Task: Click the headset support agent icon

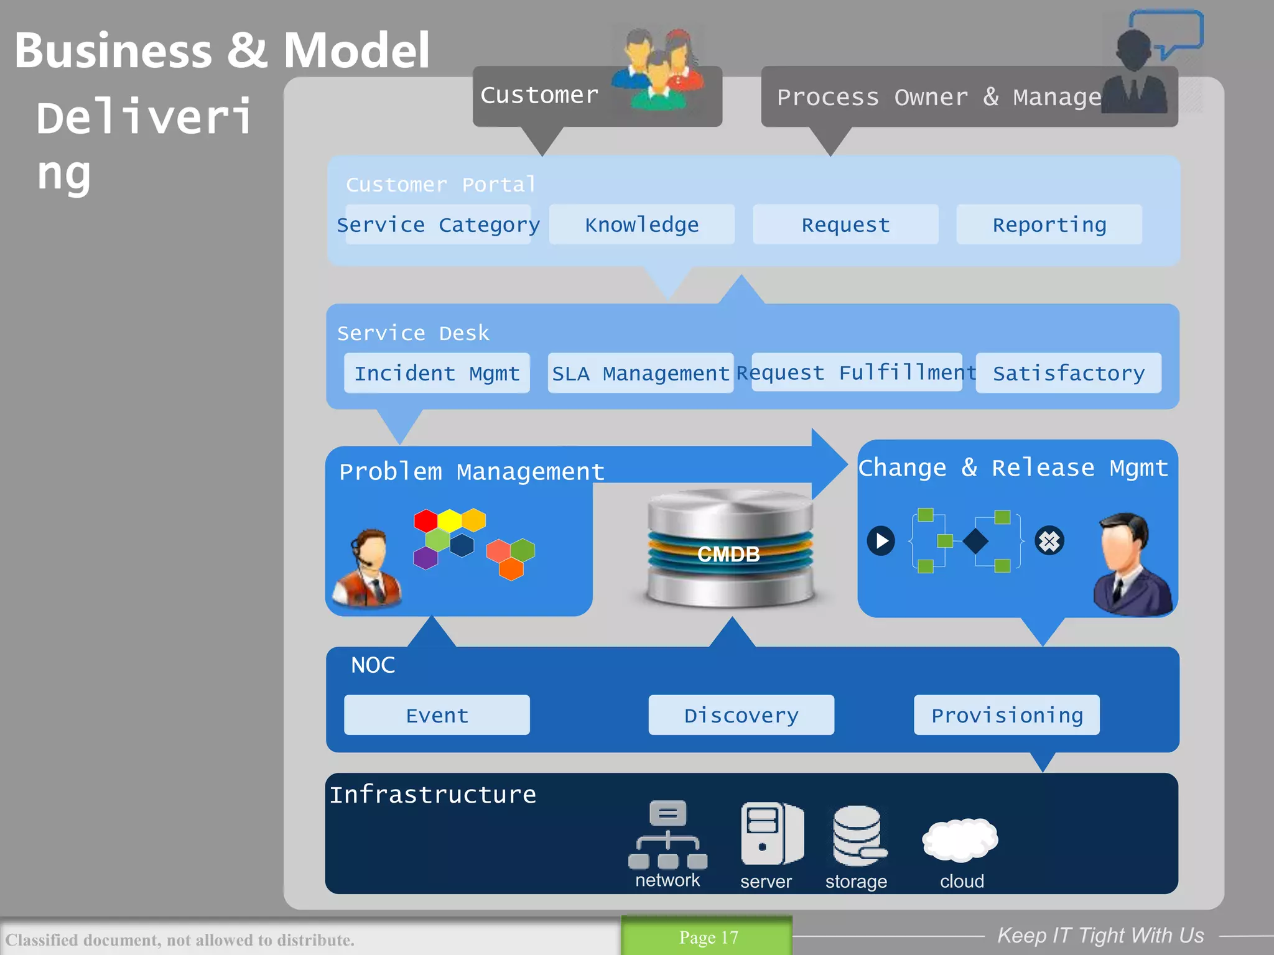Action: tap(367, 568)
